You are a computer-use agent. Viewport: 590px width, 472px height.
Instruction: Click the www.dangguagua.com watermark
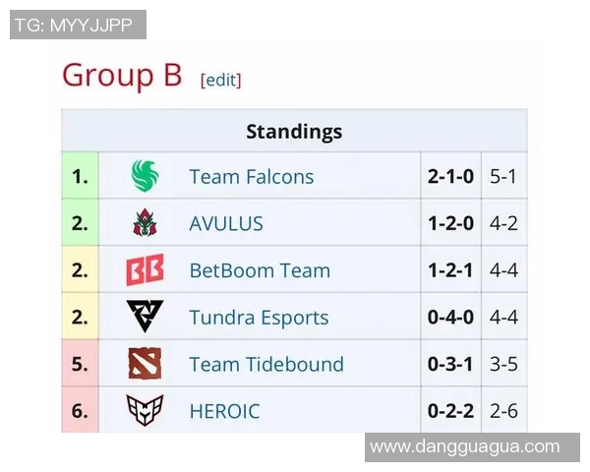tap(464, 446)
